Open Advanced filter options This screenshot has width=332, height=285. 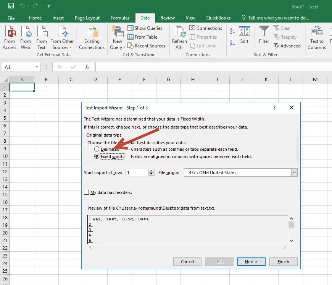[x=287, y=46]
